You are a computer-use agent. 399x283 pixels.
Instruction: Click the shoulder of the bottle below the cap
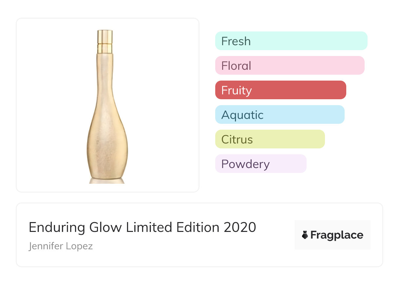click(x=105, y=56)
